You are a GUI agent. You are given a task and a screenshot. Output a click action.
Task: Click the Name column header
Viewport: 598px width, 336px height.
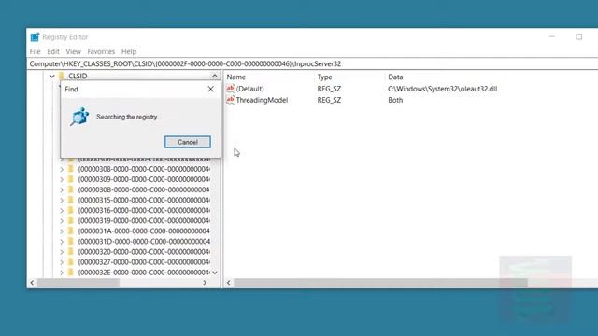coord(236,77)
